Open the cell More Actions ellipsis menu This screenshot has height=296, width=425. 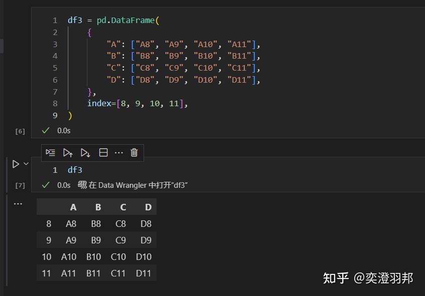point(118,153)
